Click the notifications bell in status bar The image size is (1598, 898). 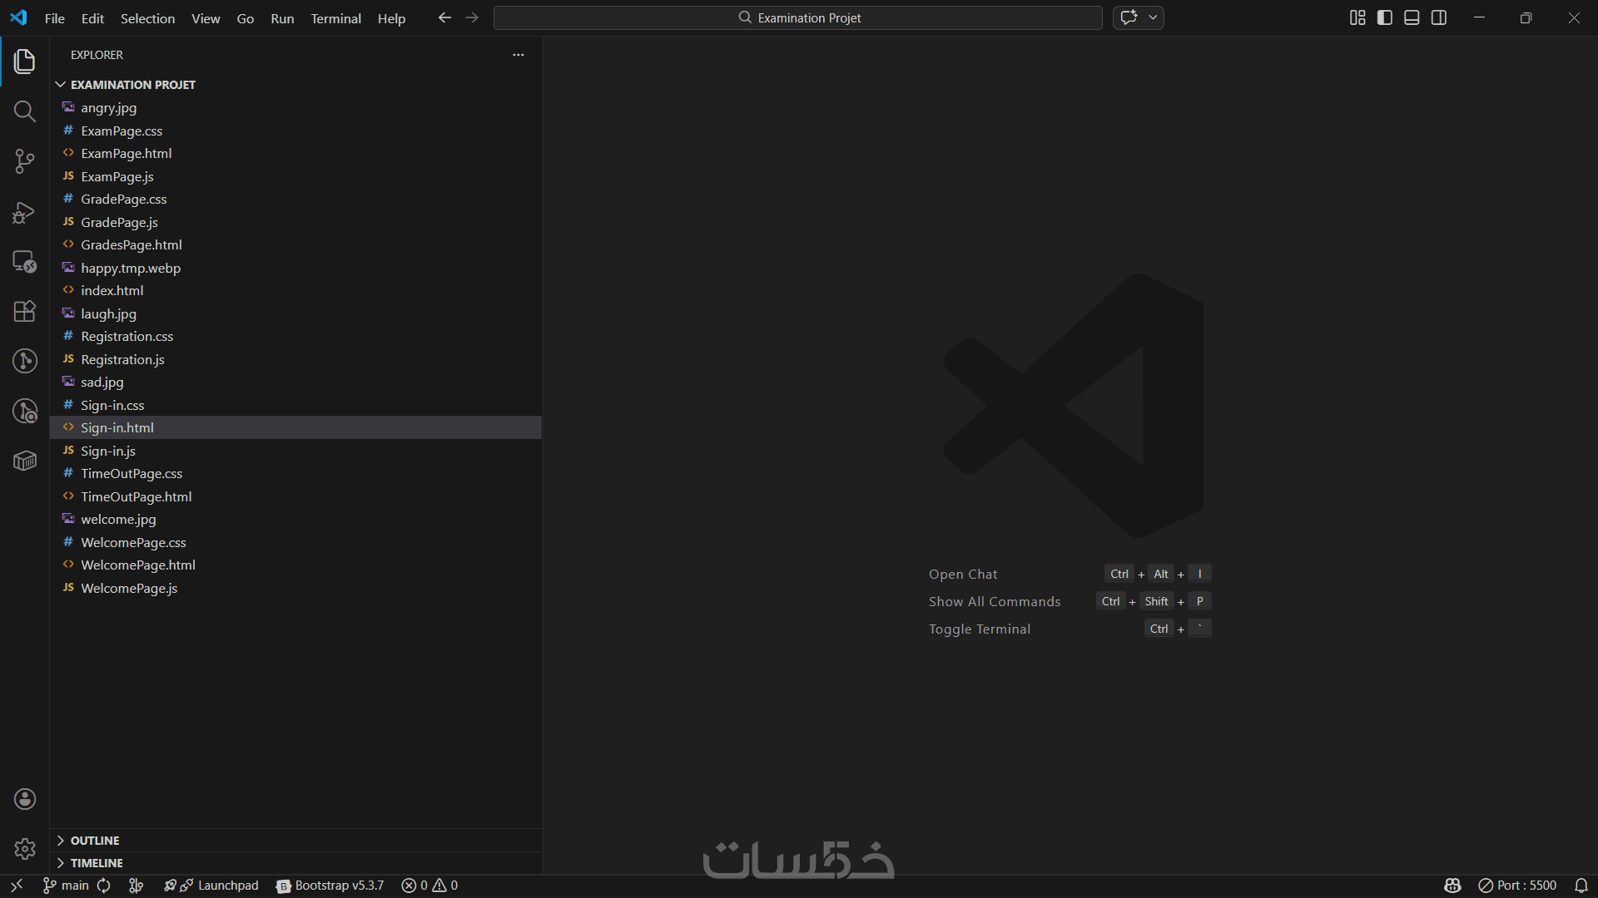[1581, 886]
